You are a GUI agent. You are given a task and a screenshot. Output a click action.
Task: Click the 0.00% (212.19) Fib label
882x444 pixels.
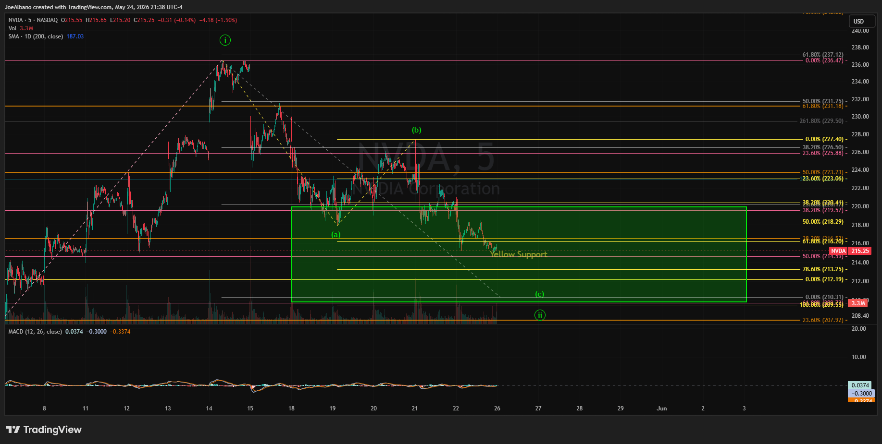824,279
